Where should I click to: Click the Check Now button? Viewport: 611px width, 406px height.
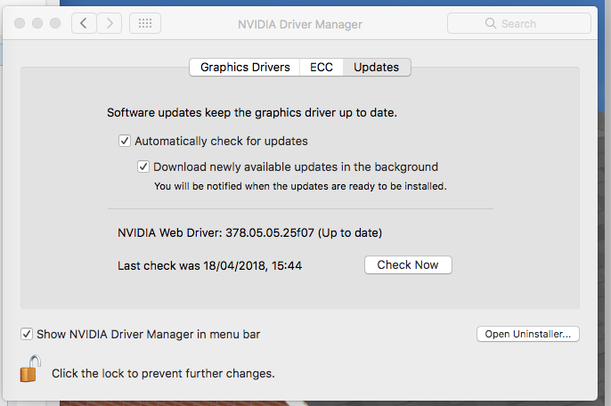click(x=408, y=265)
